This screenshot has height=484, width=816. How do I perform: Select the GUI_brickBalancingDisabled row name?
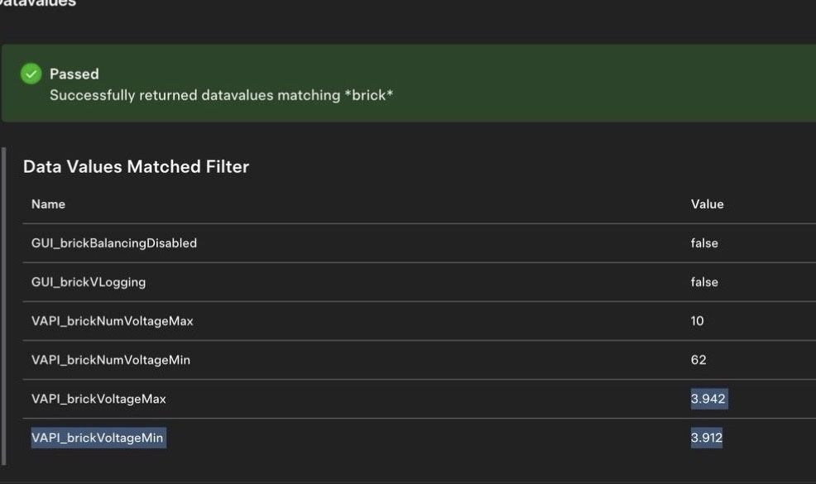[x=114, y=243]
